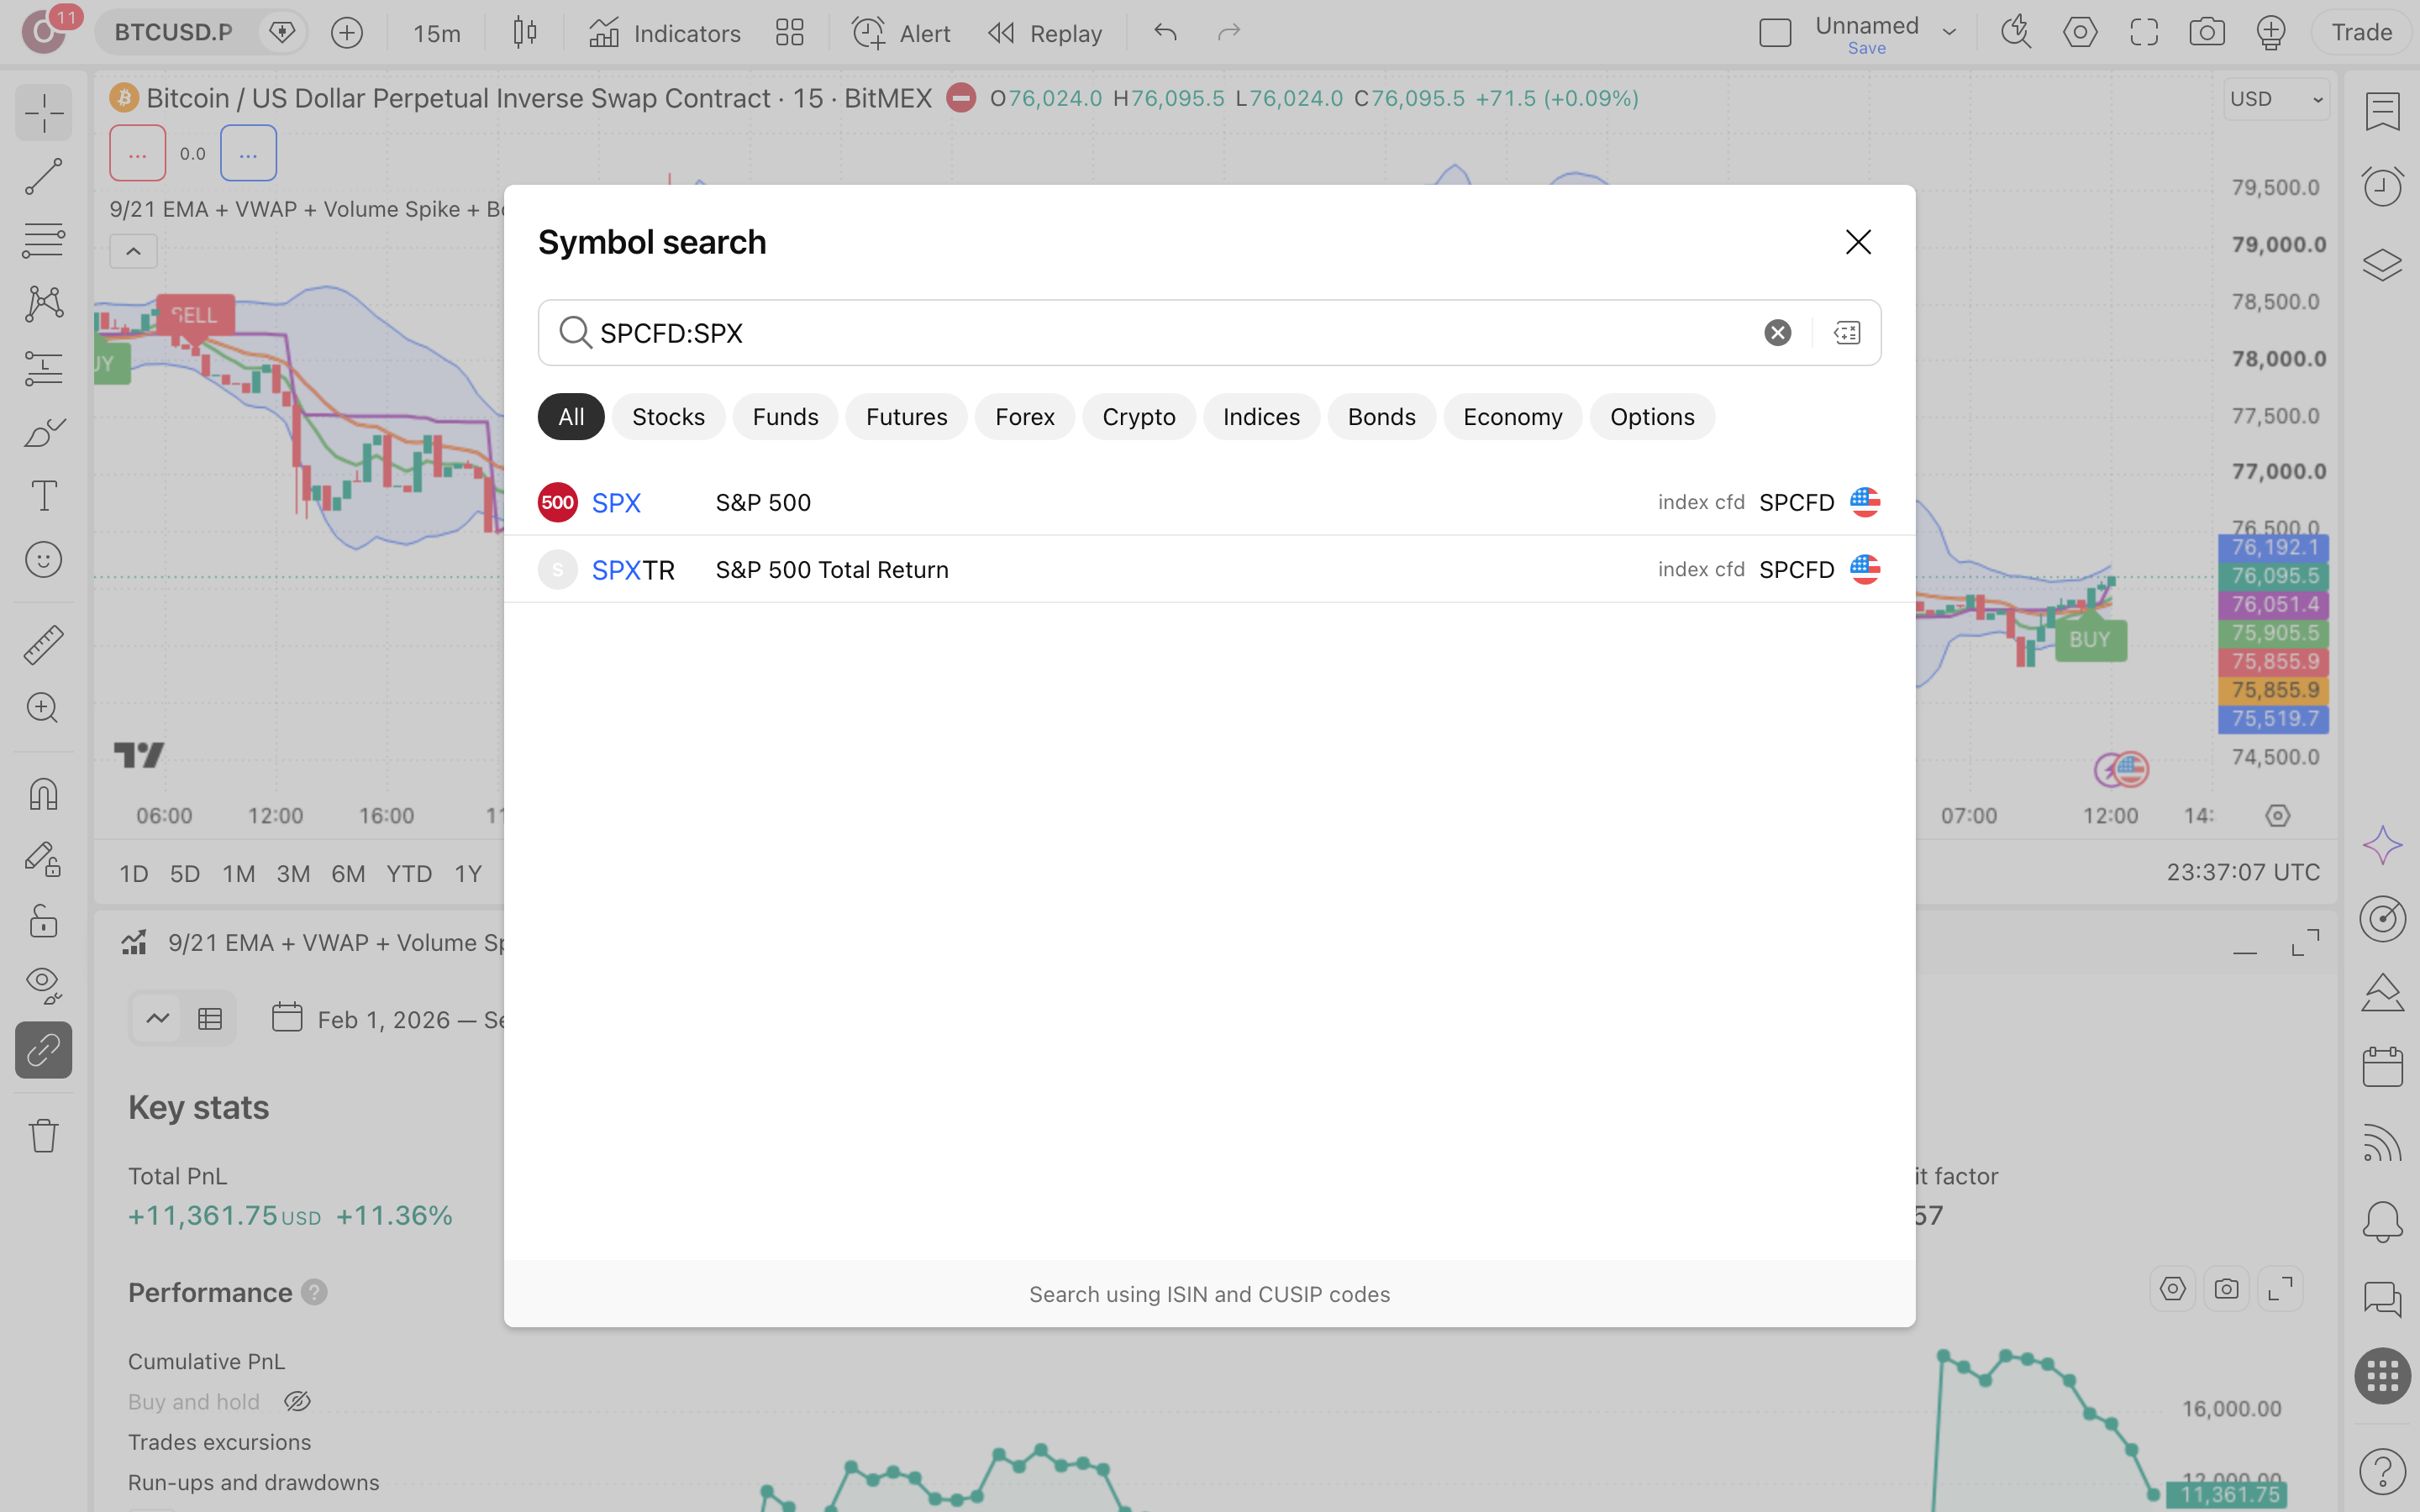Open the Indicators dialog
Image resolution: width=2420 pixels, height=1512 pixels.
pyautogui.click(x=664, y=33)
